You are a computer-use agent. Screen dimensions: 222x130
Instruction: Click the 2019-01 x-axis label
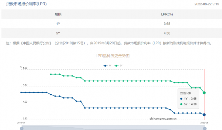pos(21,123)
